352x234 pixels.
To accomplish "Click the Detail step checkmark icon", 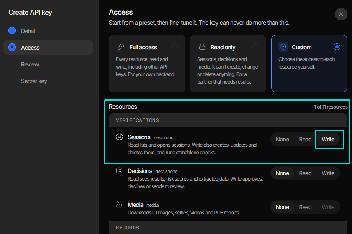I will [12, 31].
